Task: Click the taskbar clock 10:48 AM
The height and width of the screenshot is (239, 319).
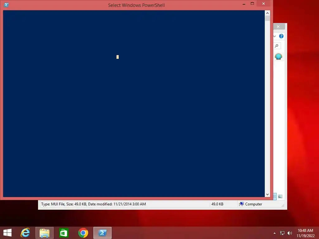Action: (305, 231)
